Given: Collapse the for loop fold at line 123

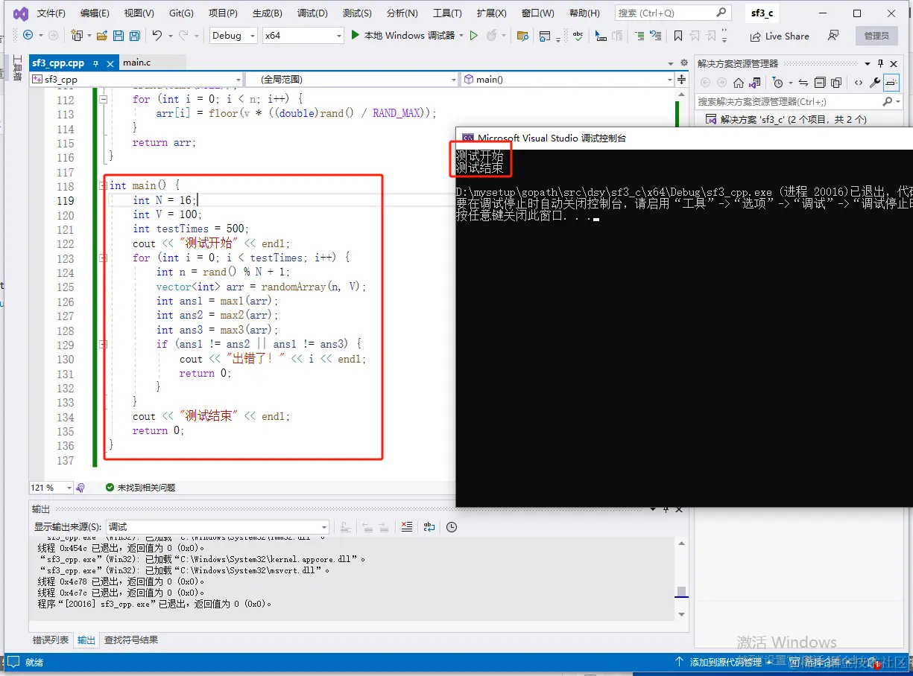Looking at the screenshot, I should tap(104, 258).
